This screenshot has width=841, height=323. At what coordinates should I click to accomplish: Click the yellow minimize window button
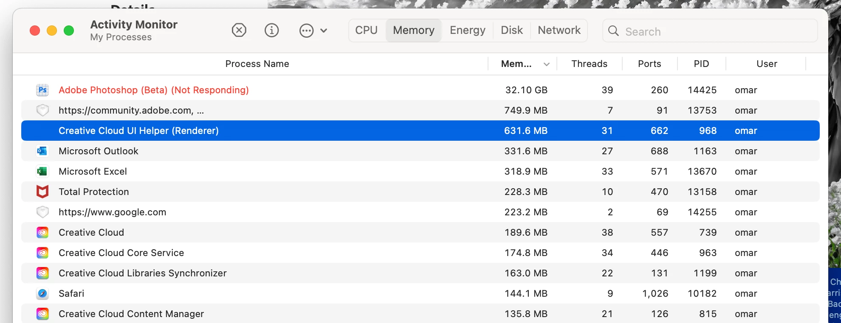(x=52, y=31)
